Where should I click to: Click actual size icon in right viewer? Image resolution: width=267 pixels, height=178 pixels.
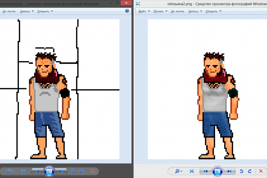(x=192, y=171)
